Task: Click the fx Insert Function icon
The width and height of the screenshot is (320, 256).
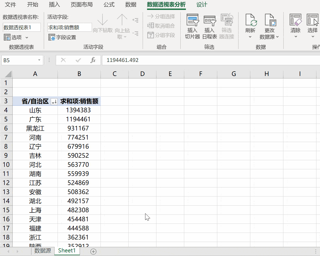Action: point(94,60)
